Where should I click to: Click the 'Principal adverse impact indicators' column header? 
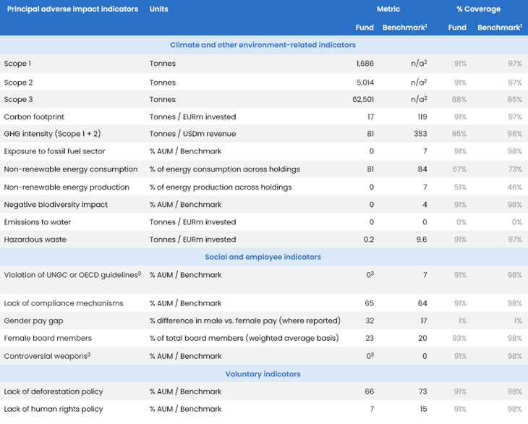pos(72,9)
